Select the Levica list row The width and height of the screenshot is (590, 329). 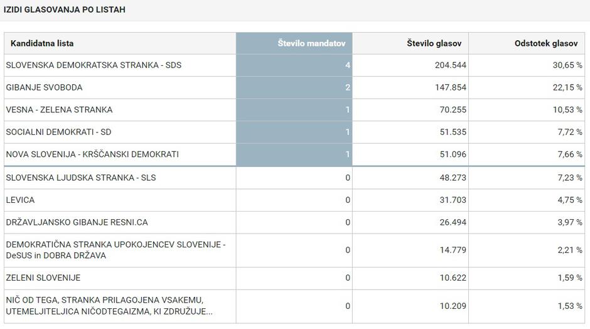tap(20, 200)
